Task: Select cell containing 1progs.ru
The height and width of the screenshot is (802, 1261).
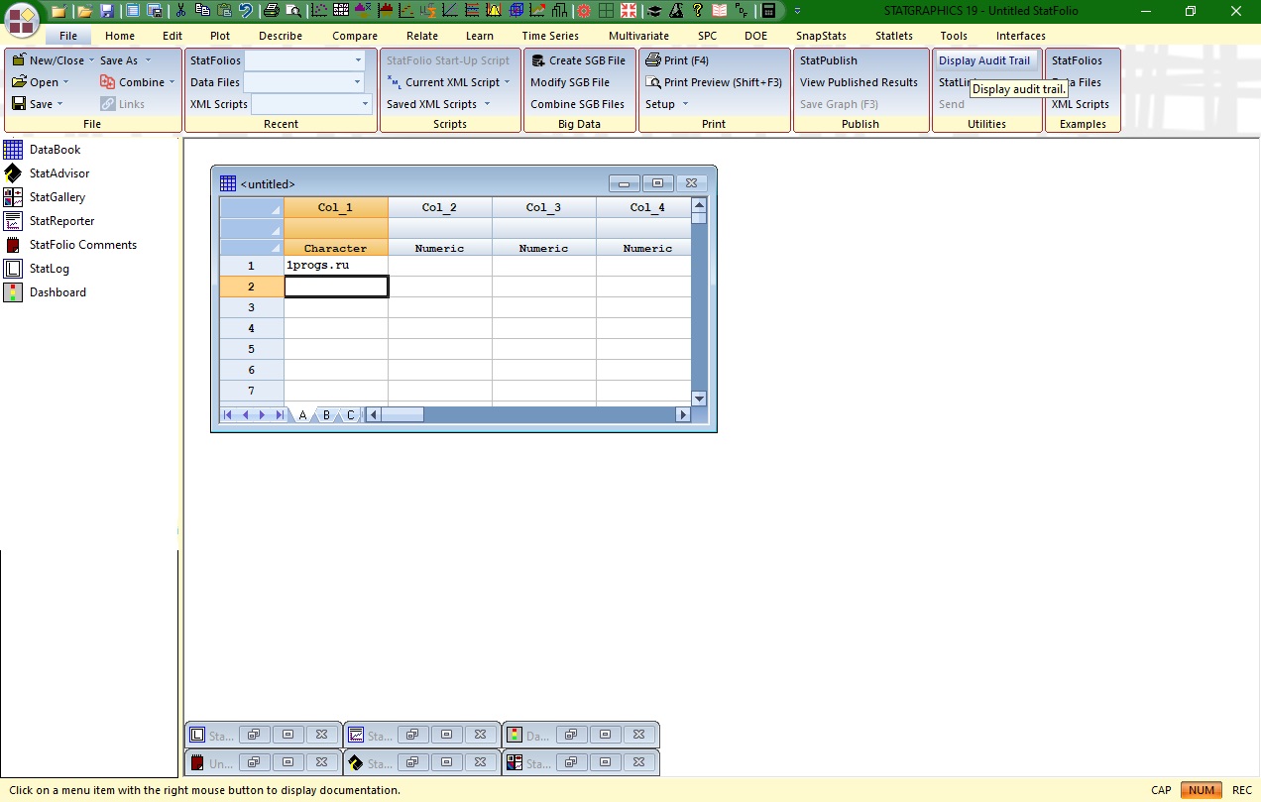Action: click(x=336, y=266)
